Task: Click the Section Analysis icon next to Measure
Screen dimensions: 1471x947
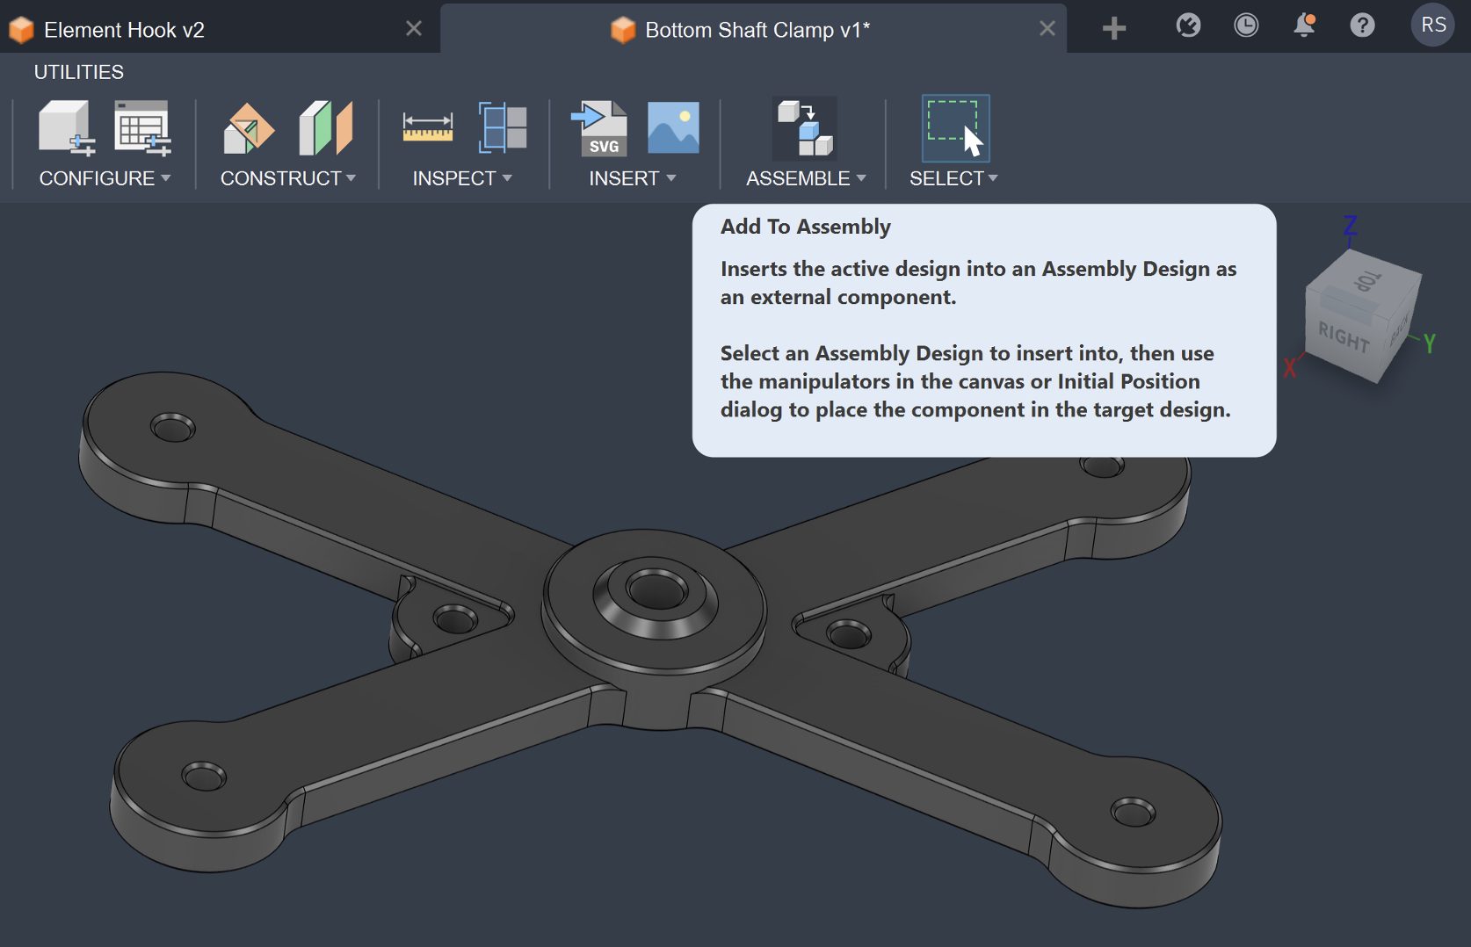Action: point(503,129)
